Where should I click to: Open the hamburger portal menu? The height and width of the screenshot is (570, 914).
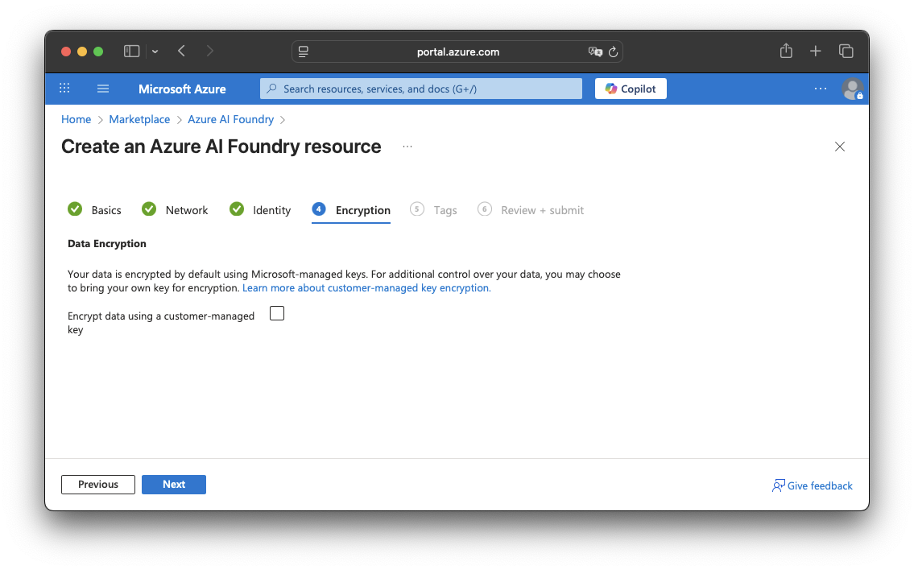click(103, 89)
